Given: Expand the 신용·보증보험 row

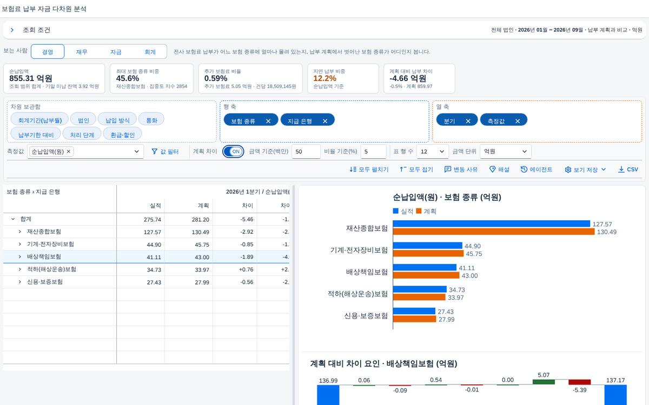Looking at the screenshot, I should [19, 282].
